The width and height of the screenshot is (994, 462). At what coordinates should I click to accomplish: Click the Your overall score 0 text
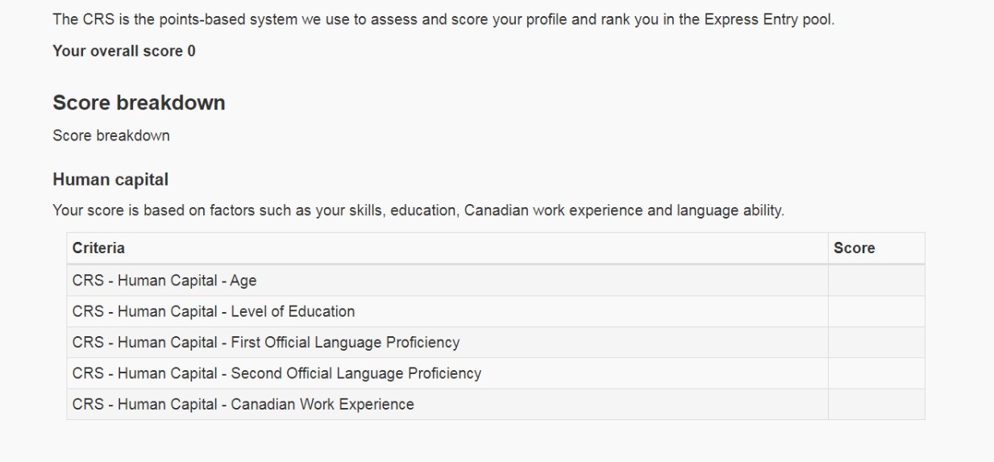tap(124, 52)
